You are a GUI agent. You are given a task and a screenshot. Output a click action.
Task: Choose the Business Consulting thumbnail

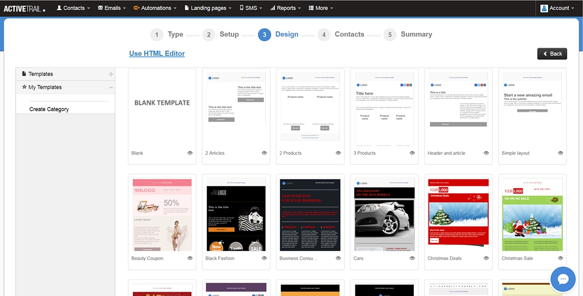[310, 214]
